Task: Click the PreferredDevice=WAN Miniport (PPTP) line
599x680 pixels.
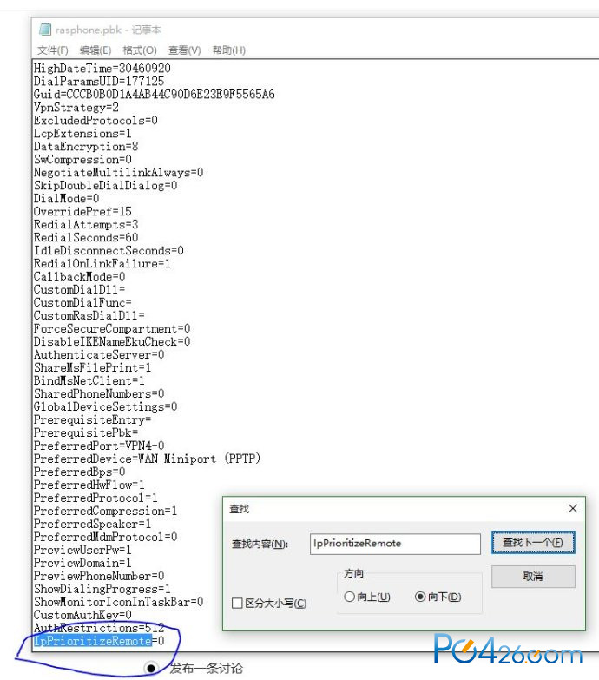Action: point(148,459)
